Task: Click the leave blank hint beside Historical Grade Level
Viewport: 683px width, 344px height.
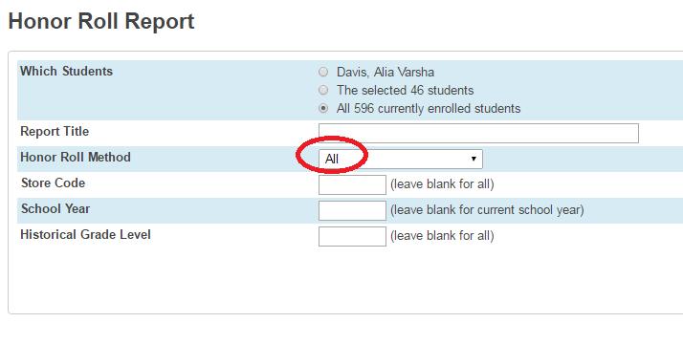Action: pos(442,236)
